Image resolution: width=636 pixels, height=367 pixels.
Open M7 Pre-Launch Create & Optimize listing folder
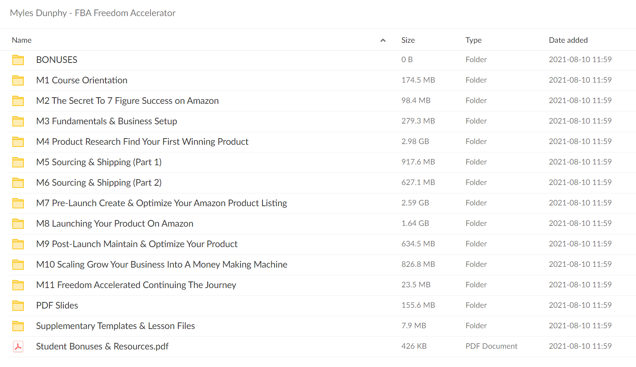[161, 203]
